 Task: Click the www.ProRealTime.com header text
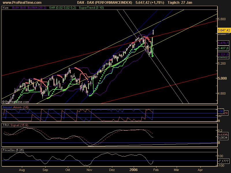click(x=22, y=3)
